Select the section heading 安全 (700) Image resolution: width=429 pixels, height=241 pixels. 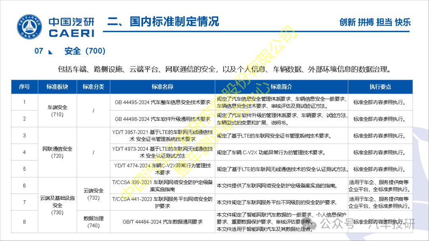tap(85, 51)
